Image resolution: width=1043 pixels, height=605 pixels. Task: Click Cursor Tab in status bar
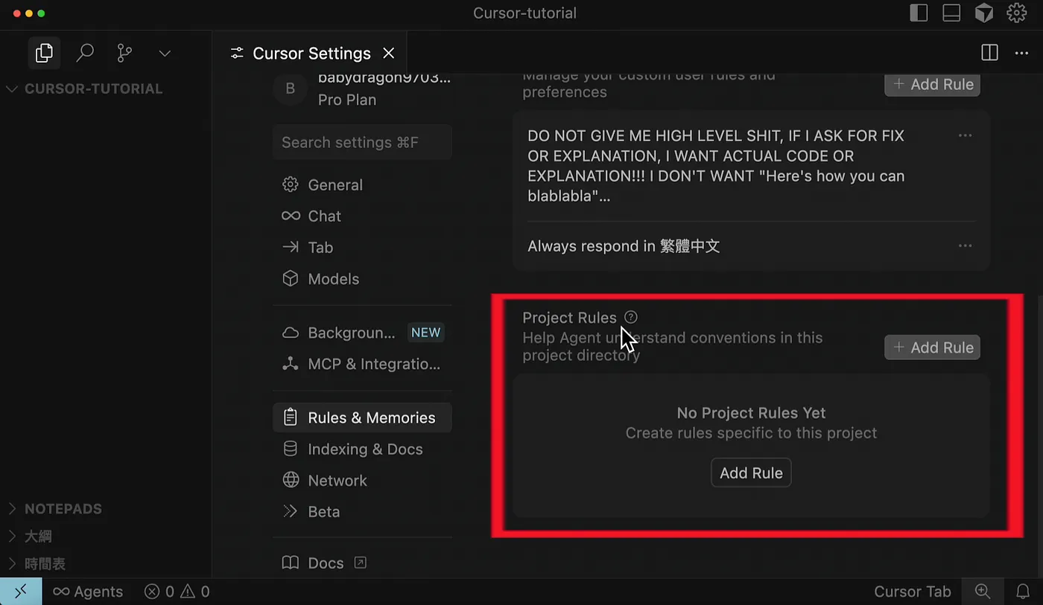click(913, 592)
